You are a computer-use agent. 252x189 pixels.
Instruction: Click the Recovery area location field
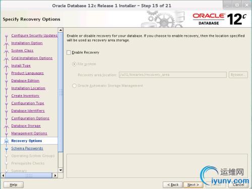click(173, 75)
